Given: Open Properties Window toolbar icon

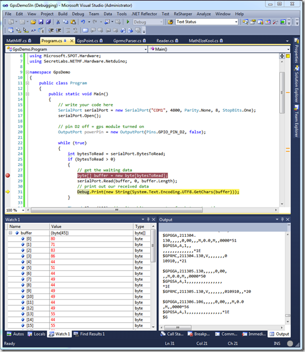Looking at the screenshot, I should tap(253, 22).
